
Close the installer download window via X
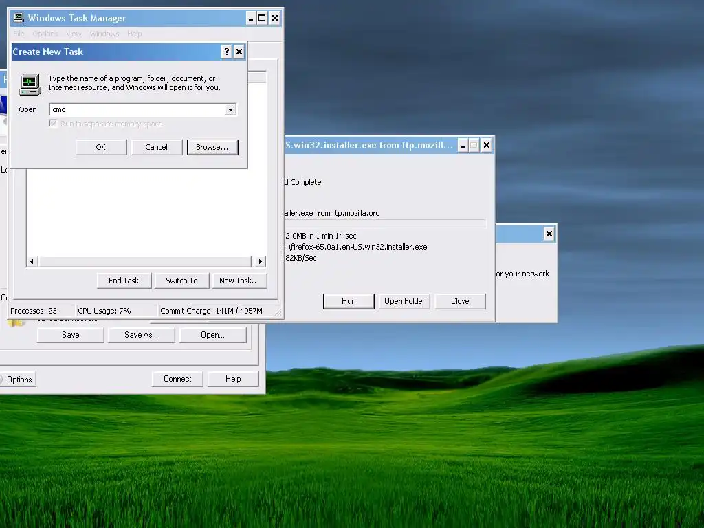point(486,146)
